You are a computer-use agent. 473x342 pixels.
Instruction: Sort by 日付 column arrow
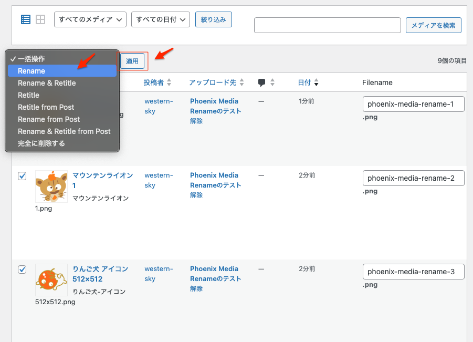316,83
